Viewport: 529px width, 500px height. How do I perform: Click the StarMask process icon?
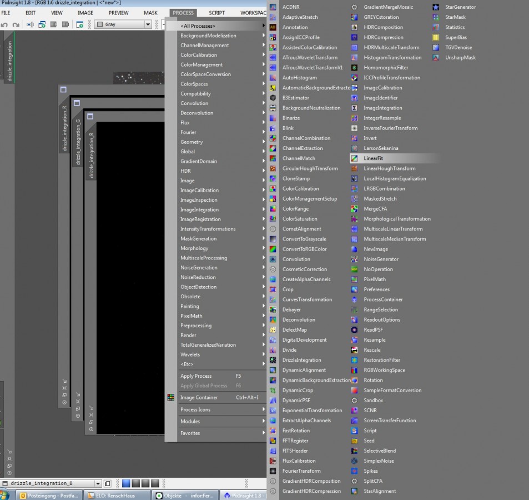[x=436, y=17]
